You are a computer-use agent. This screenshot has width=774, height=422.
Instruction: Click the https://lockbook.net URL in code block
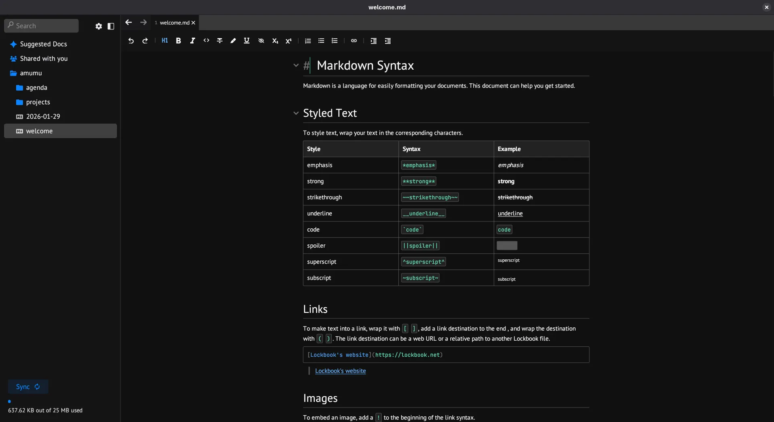click(x=407, y=355)
